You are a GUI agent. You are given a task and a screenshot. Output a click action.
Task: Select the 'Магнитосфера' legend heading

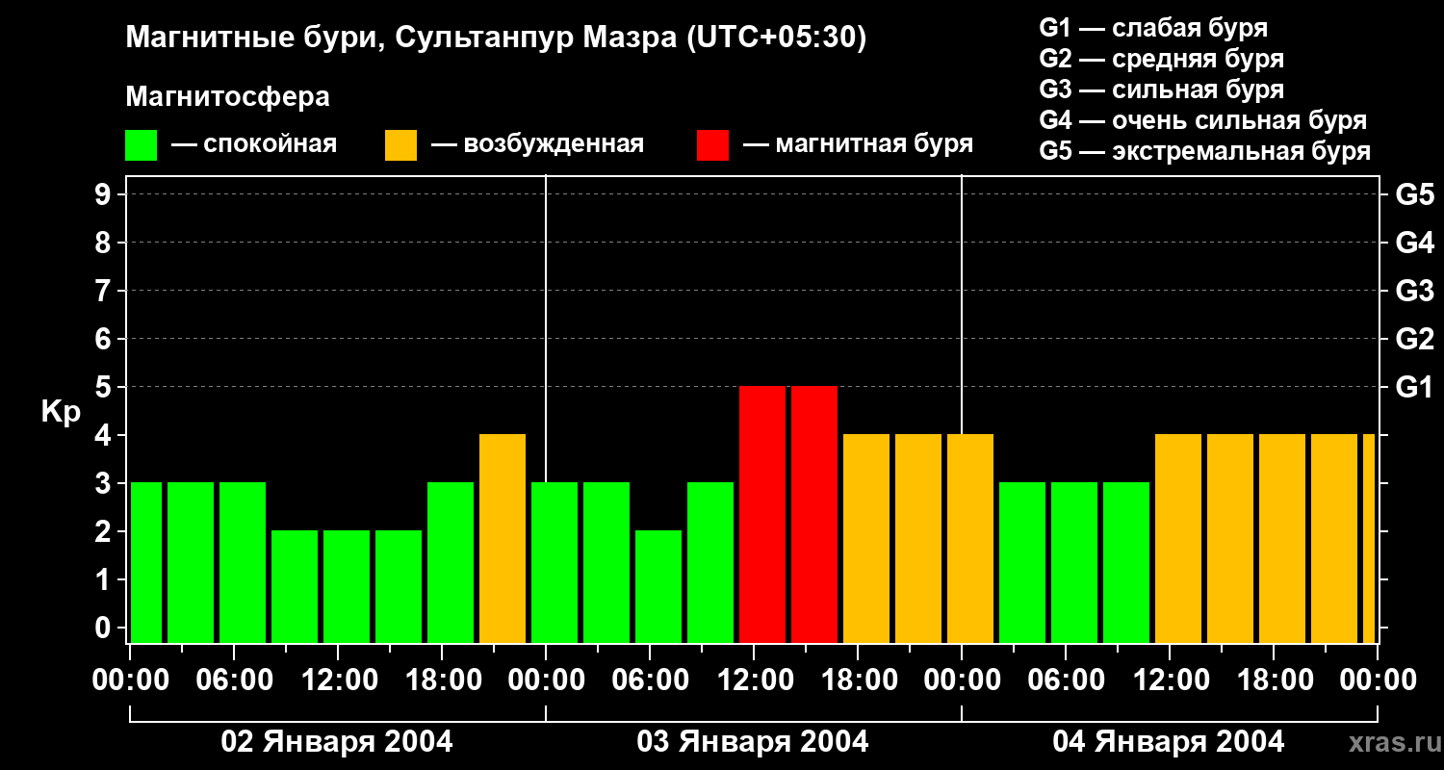pos(228,97)
